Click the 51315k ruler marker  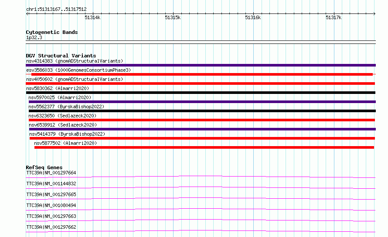pos(173,17)
